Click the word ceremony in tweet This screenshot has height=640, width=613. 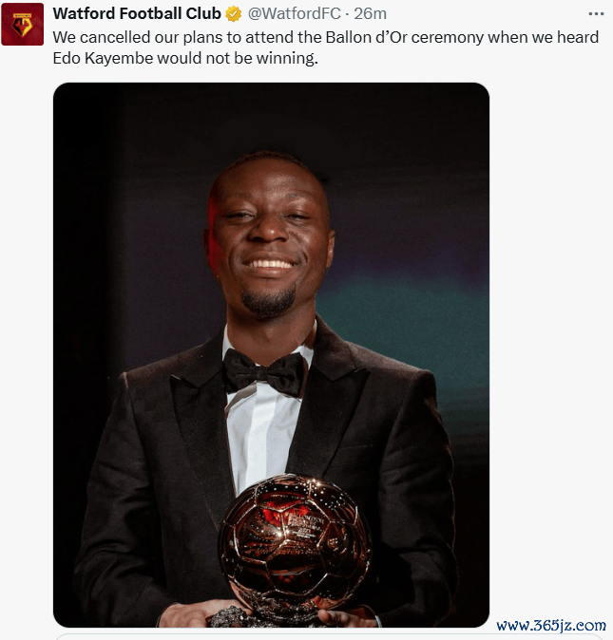pos(448,38)
